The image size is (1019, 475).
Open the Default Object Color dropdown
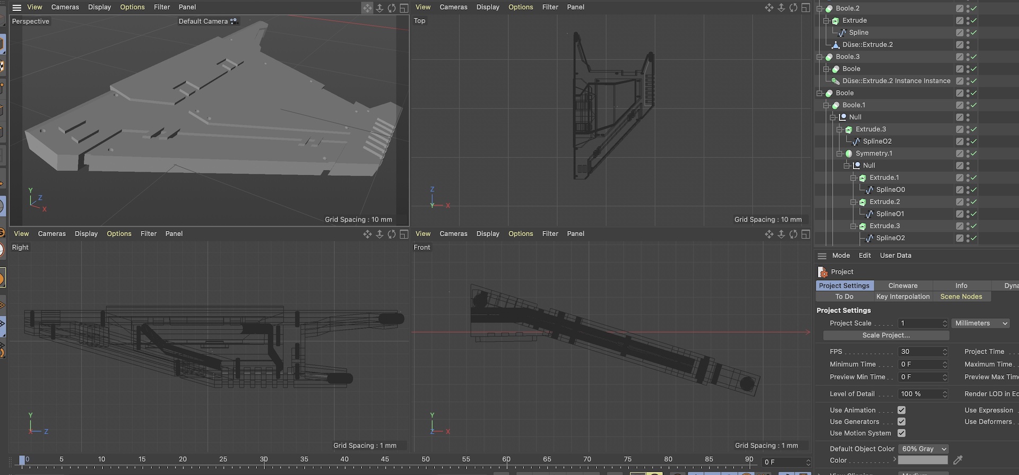tap(923, 449)
